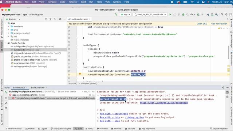Screen dimensions: 233x131
Task: Run the app with the green play button
Action: [170, 15]
